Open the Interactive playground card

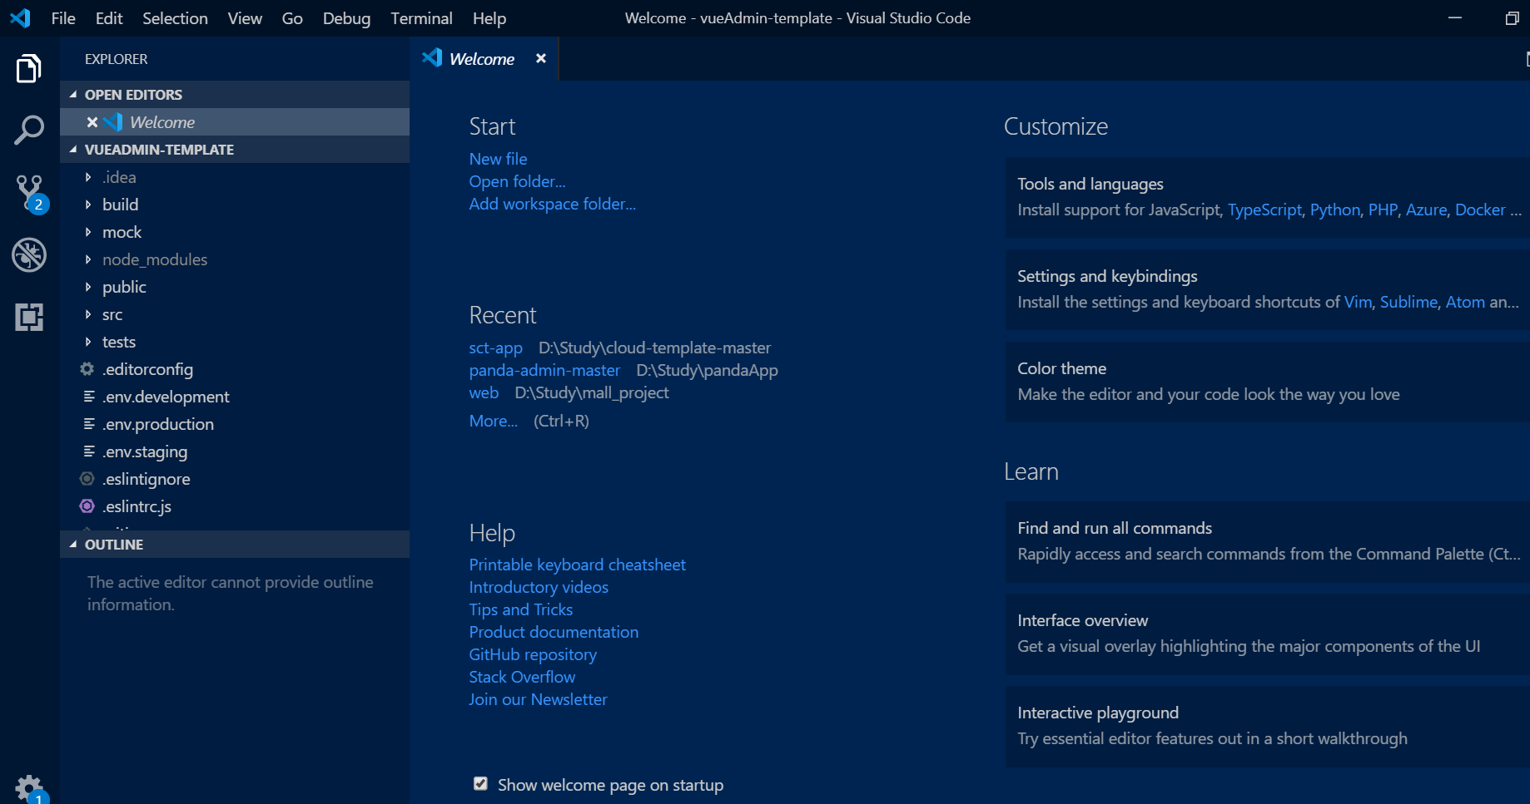[1267, 726]
